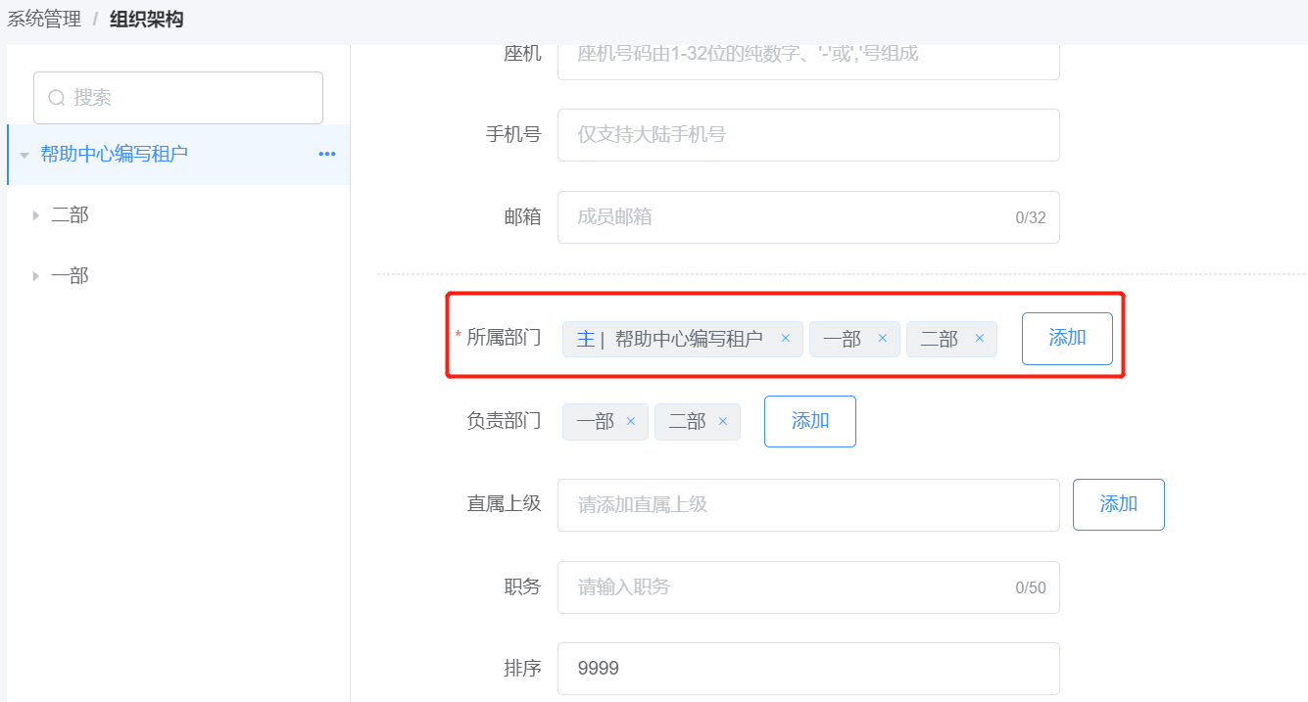Open the more options dots for 帮助中心编写租户
This screenshot has height=702, width=1308.
tap(327, 155)
